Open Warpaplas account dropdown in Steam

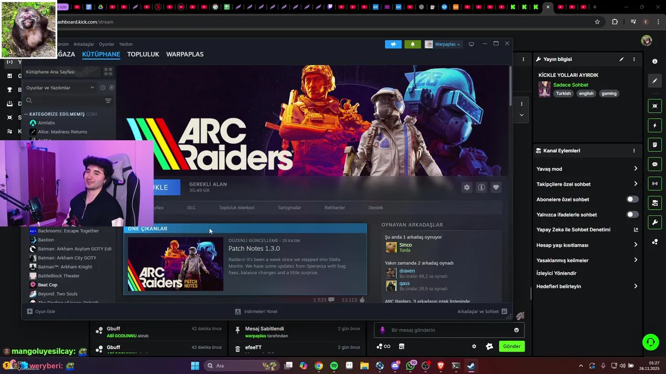coord(443,44)
